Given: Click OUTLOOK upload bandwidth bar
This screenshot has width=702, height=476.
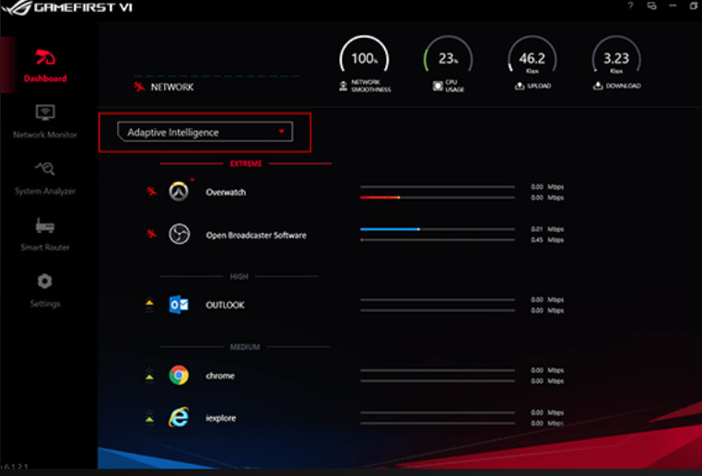Looking at the screenshot, I should click(x=438, y=300).
